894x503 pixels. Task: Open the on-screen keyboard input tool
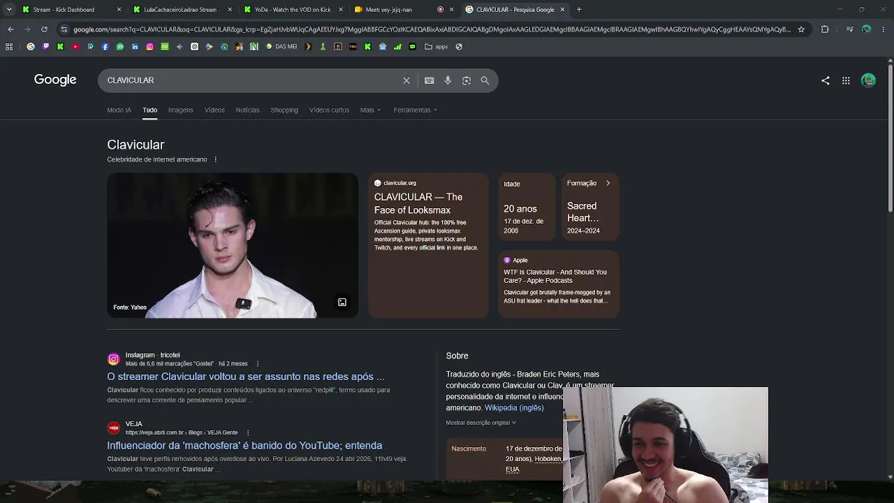click(430, 80)
